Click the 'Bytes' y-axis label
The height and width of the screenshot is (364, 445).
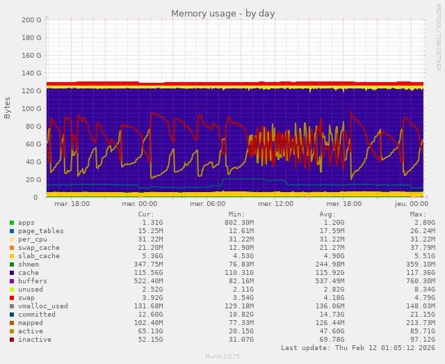[8, 107]
